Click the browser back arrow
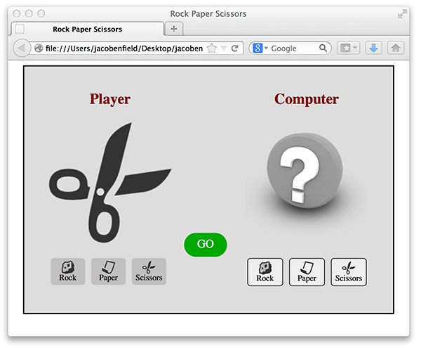This screenshot has height=348, width=421. click(x=21, y=49)
